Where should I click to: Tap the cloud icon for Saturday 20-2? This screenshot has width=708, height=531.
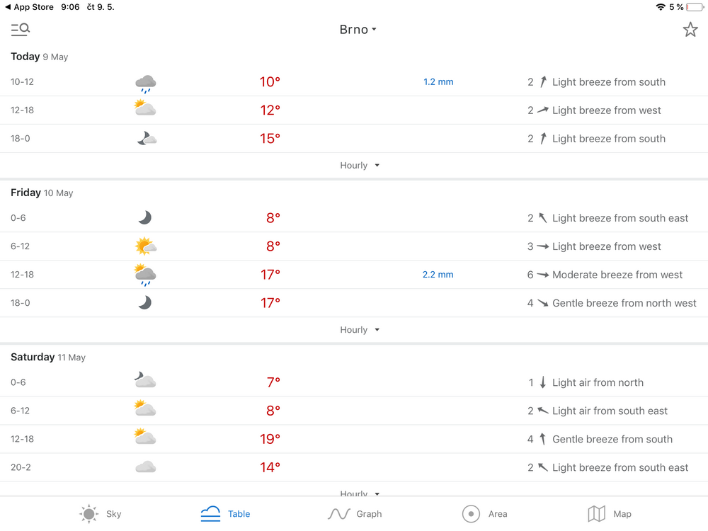(x=145, y=467)
